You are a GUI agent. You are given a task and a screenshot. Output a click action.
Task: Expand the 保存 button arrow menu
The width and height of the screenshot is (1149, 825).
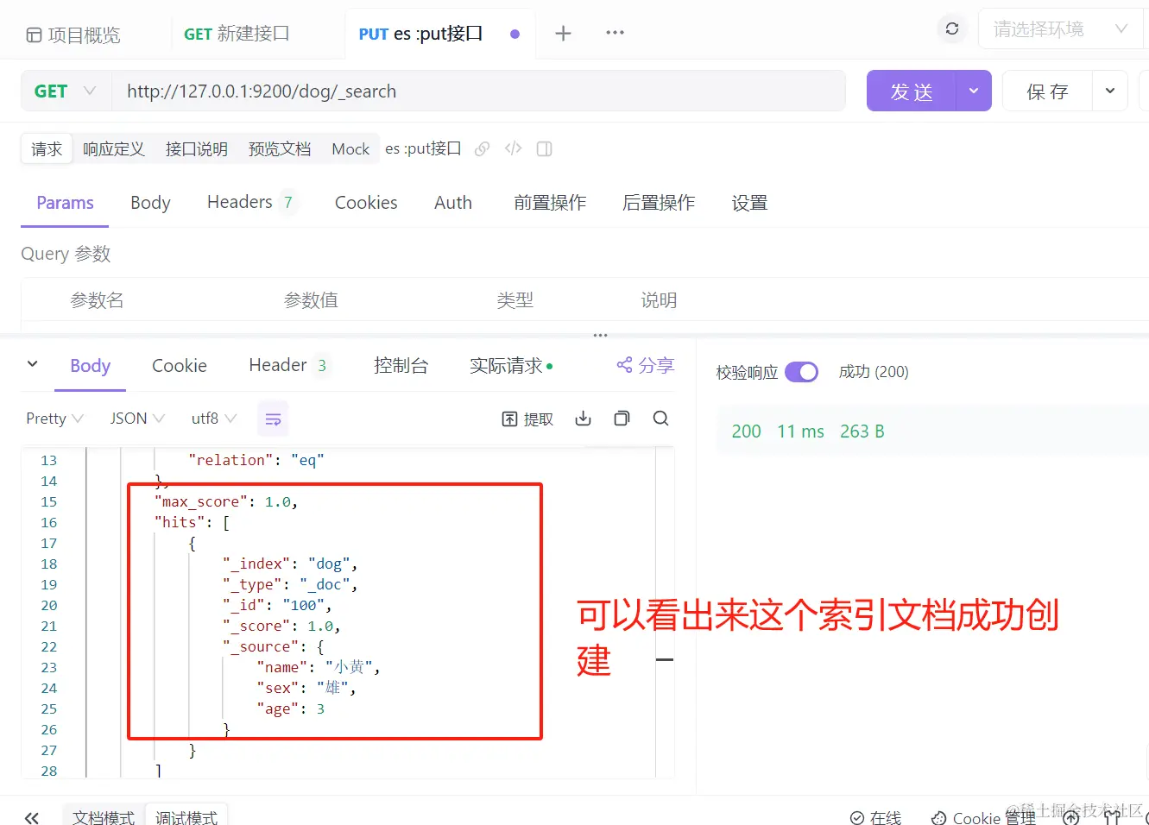click(x=1110, y=91)
